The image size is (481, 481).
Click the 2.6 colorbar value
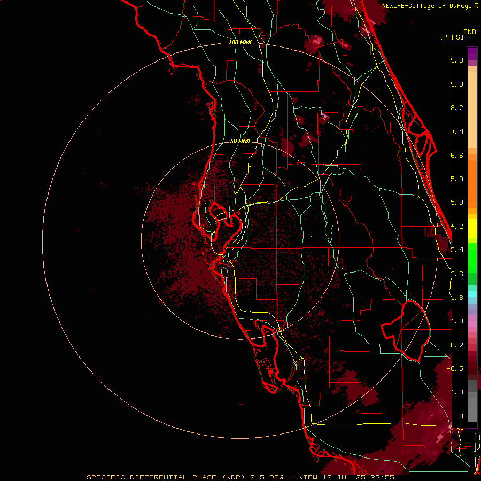[457, 274]
